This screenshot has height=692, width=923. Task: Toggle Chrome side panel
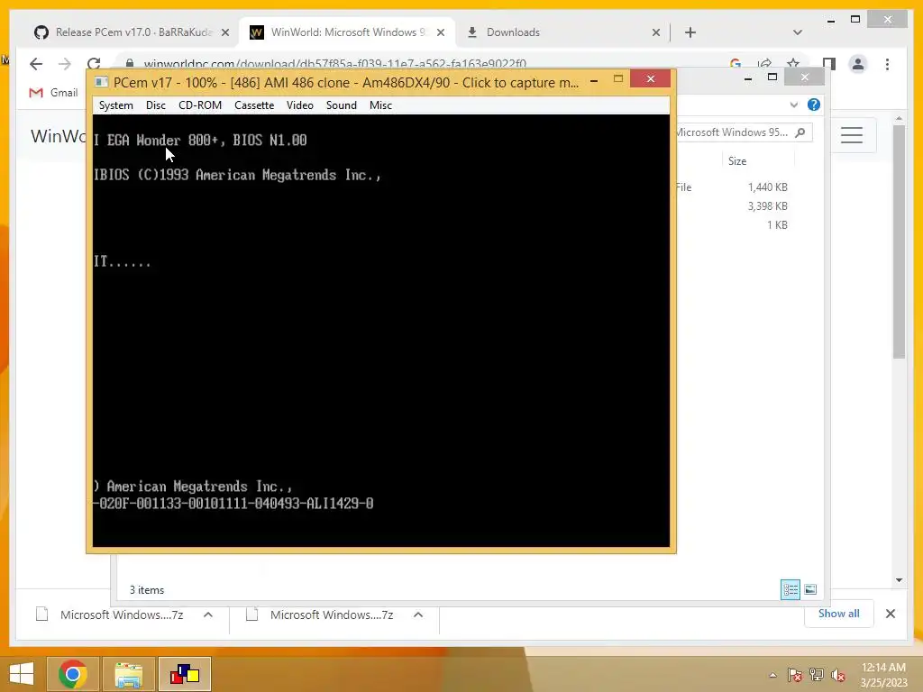point(829,64)
